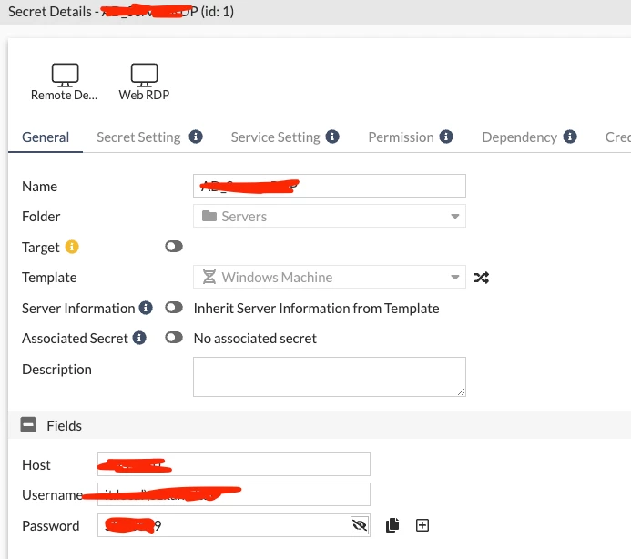Hide the password with the eye icon
Viewport: 631px width, 559px height.
[x=360, y=525]
